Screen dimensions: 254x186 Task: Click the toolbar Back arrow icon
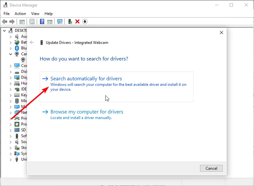5,22
